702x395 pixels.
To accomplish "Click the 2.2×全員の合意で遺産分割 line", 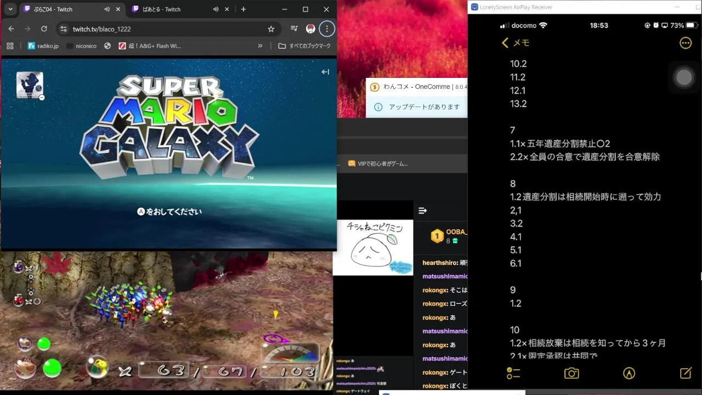I will [x=585, y=157].
